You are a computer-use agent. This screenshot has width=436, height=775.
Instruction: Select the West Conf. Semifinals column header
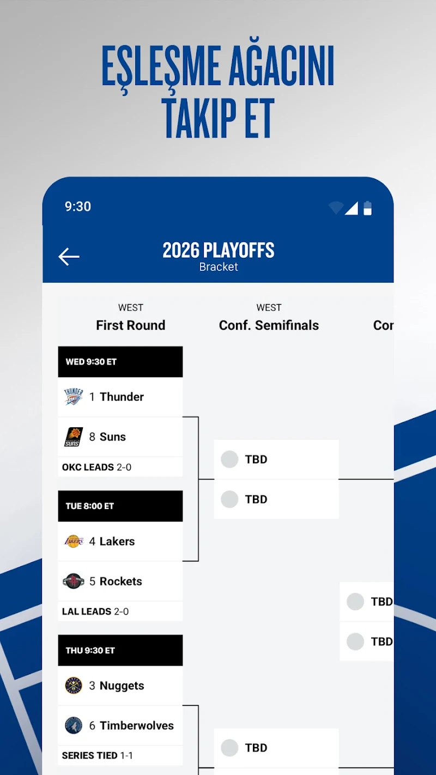point(269,318)
